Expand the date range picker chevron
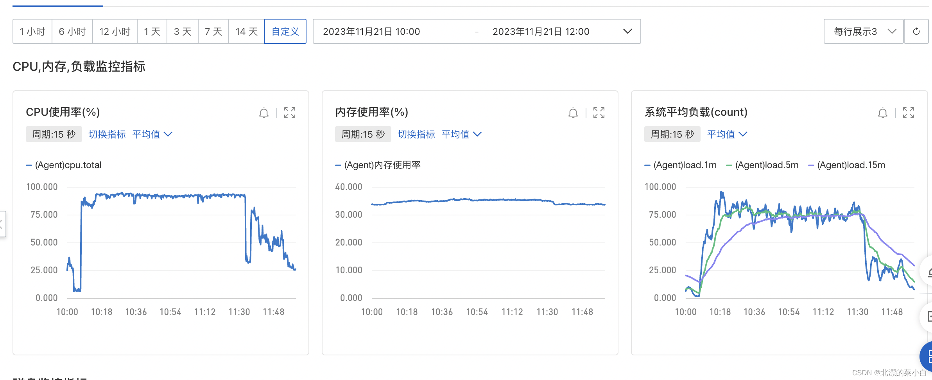 pos(627,31)
